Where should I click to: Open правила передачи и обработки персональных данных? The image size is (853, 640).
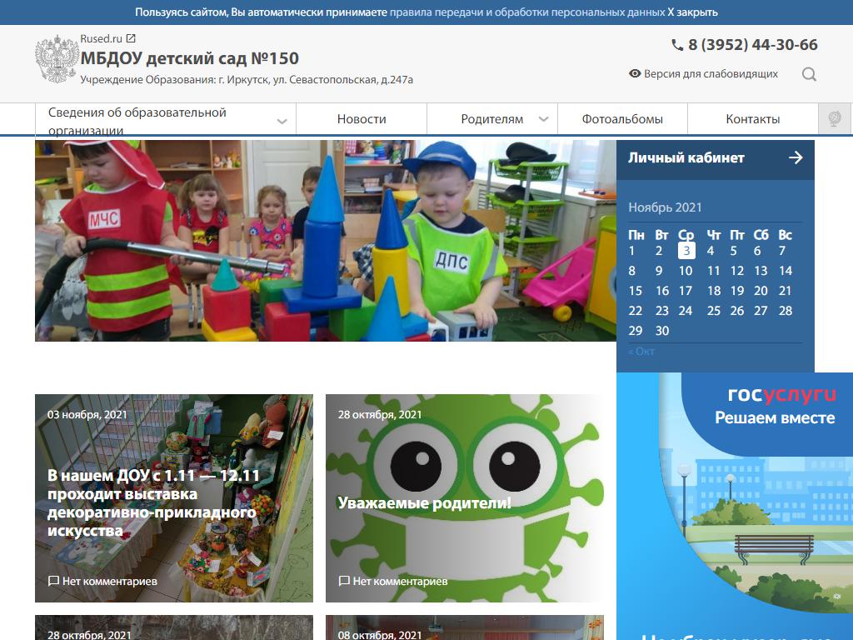(x=526, y=12)
